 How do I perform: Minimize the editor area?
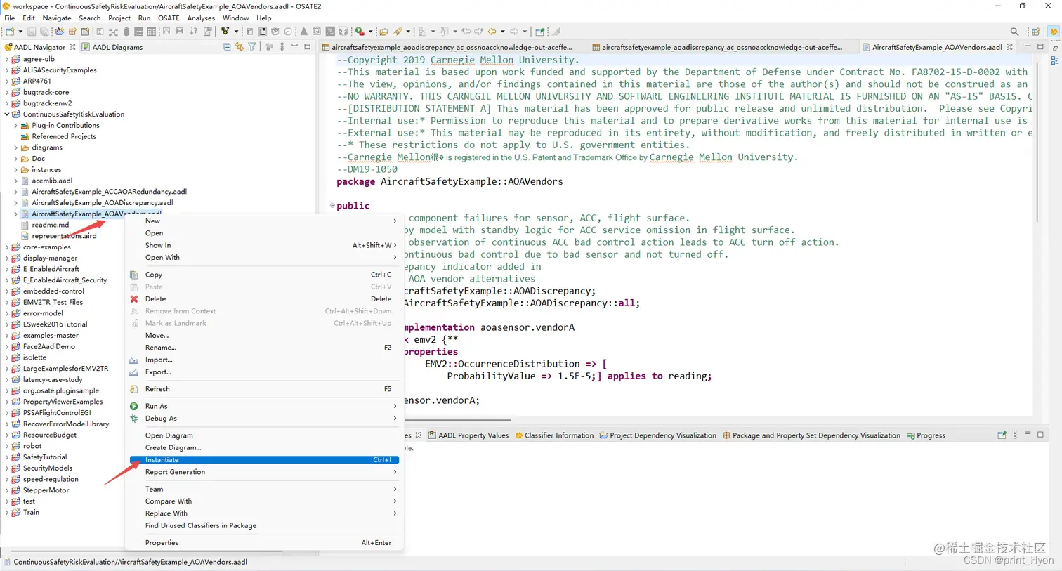tap(1028, 46)
